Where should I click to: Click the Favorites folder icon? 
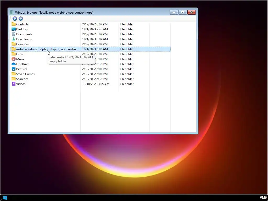coord(14,44)
